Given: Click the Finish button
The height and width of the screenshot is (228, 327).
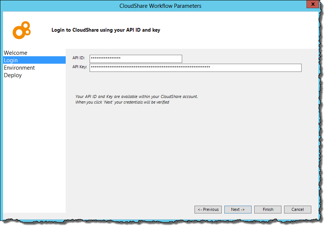Looking at the screenshot, I should pos(268,209).
